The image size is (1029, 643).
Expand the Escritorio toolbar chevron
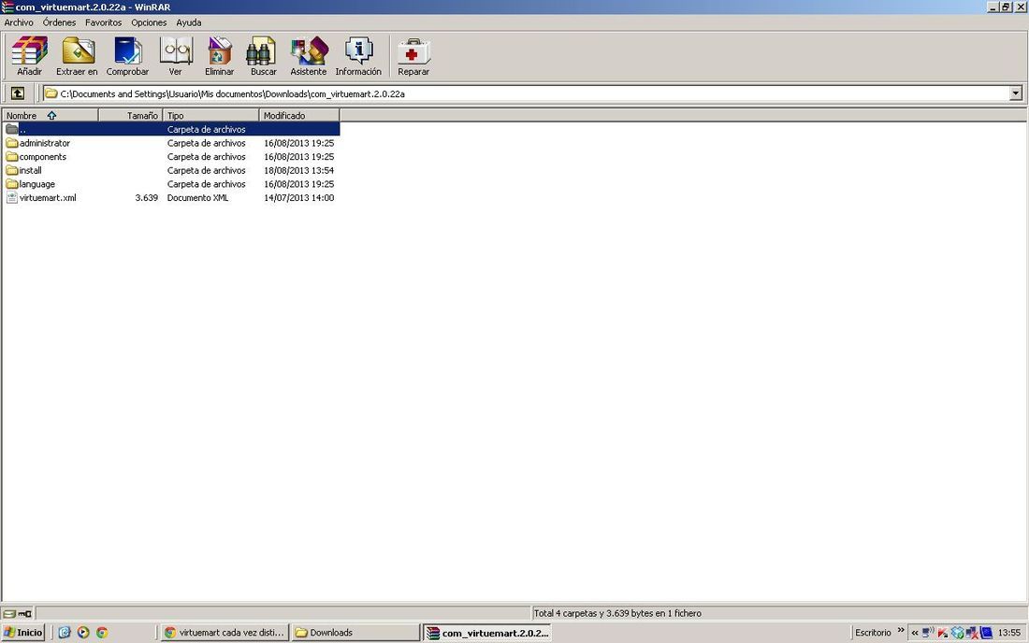900,631
